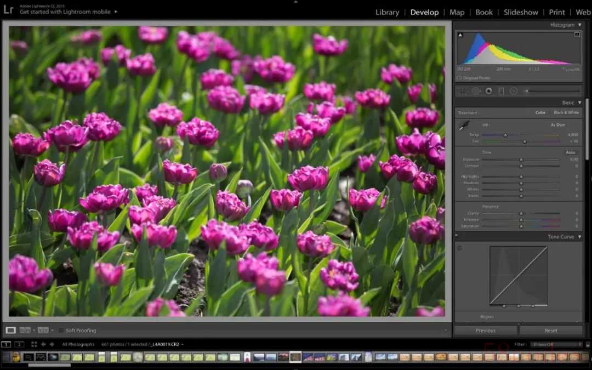This screenshot has width=592, height=370.
Task: Click the Reset button
Action: pos(551,331)
